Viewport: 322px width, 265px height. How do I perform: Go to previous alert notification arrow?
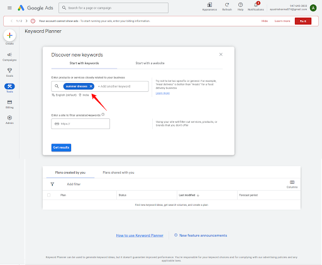(11, 21)
